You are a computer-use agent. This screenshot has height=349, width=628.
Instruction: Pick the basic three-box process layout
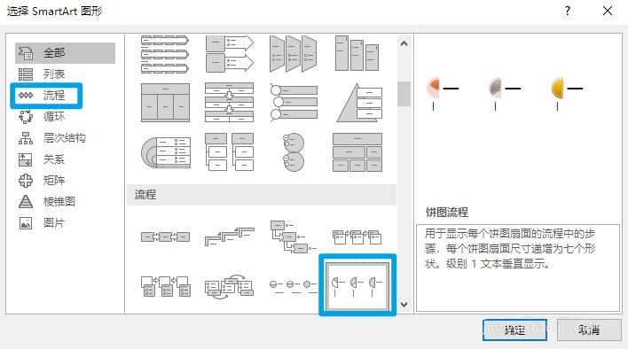tap(165, 237)
